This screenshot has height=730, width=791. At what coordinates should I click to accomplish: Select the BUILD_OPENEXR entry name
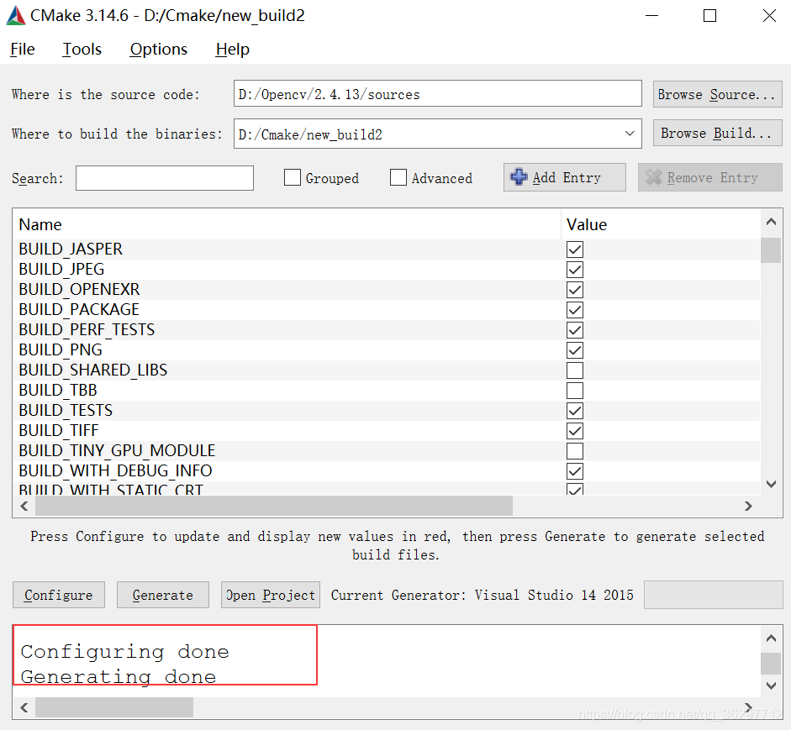(79, 289)
